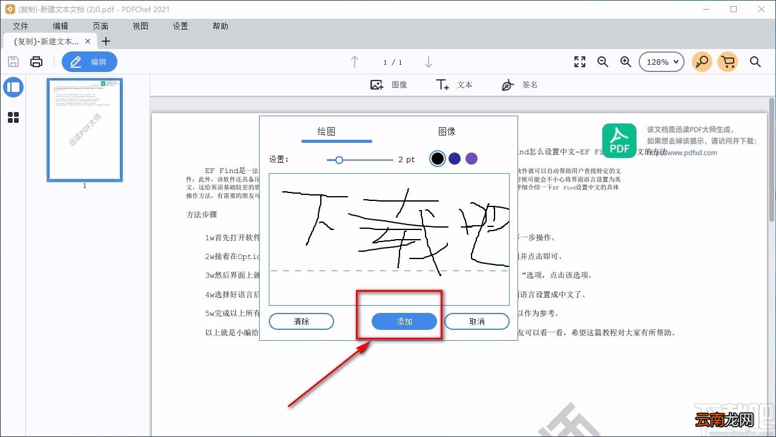Click the 文本 text tool

point(454,85)
